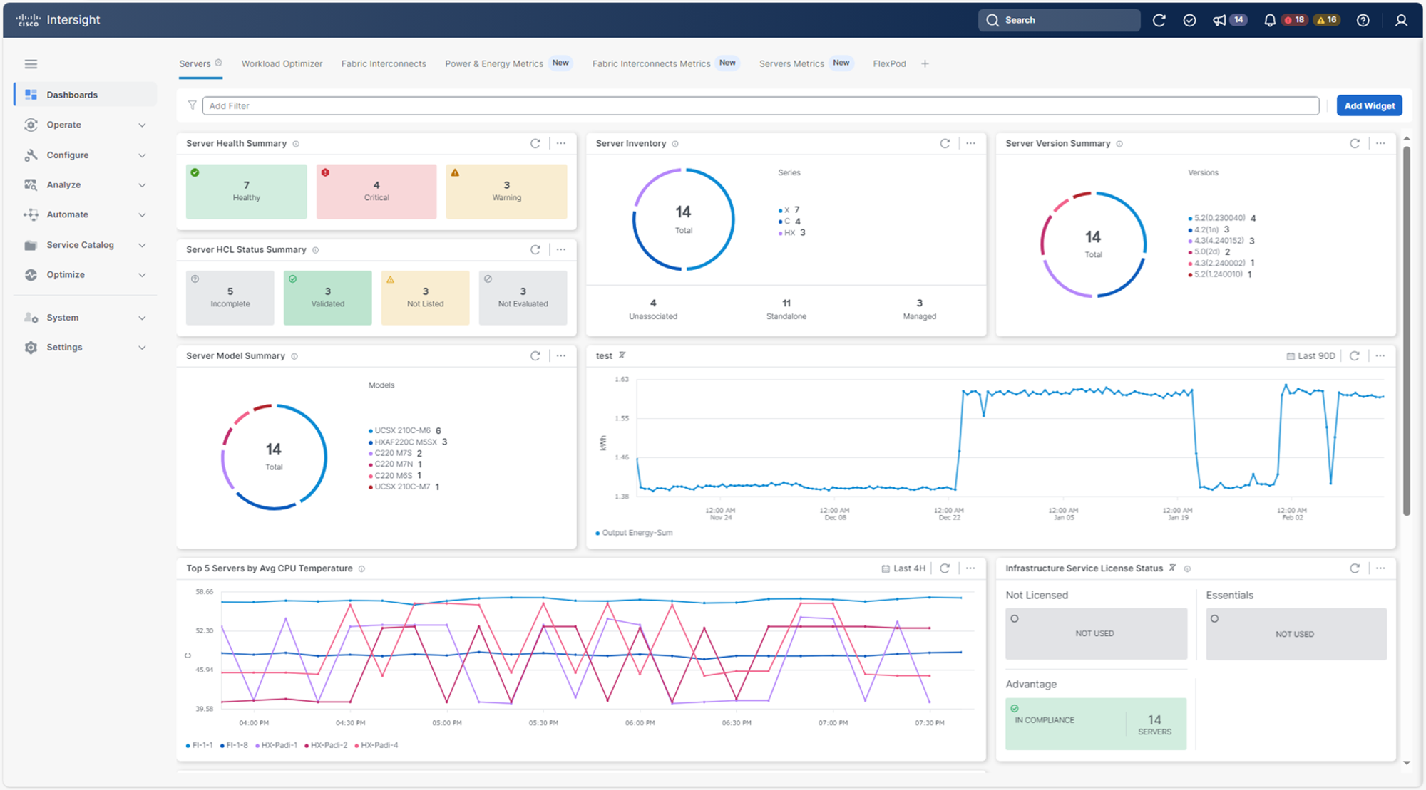Screen dimensions: 1426x790
Task: Add a new dashboard tab with plus icon
Action: click(x=925, y=63)
